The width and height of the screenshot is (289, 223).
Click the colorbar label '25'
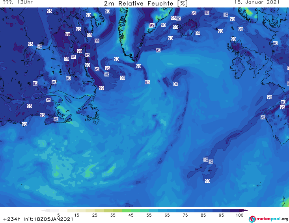coord(95,215)
